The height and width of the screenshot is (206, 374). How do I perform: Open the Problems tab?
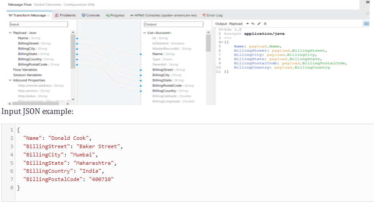coord(65,15)
